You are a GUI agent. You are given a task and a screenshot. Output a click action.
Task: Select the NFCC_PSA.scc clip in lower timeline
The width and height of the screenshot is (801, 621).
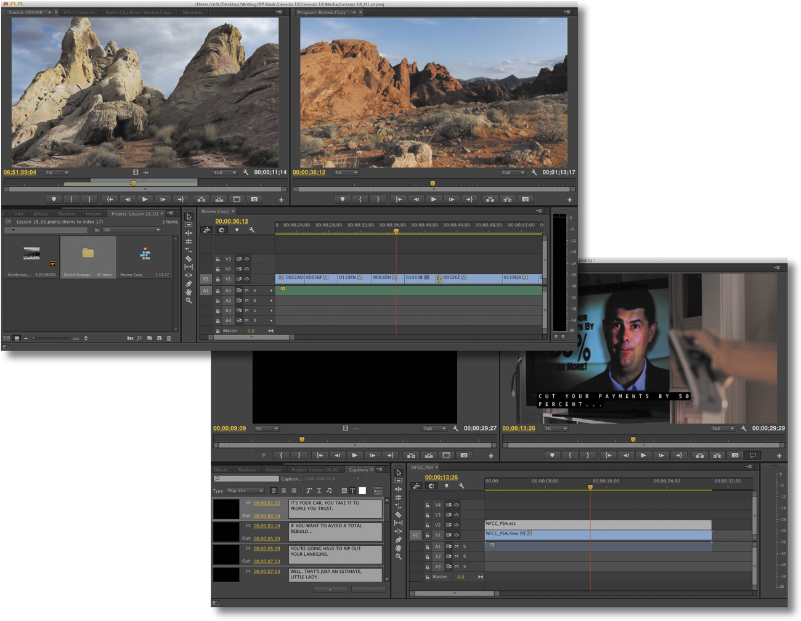598,524
